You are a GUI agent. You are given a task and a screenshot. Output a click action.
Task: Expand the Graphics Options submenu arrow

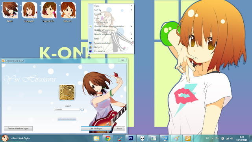(x=132, y=34)
